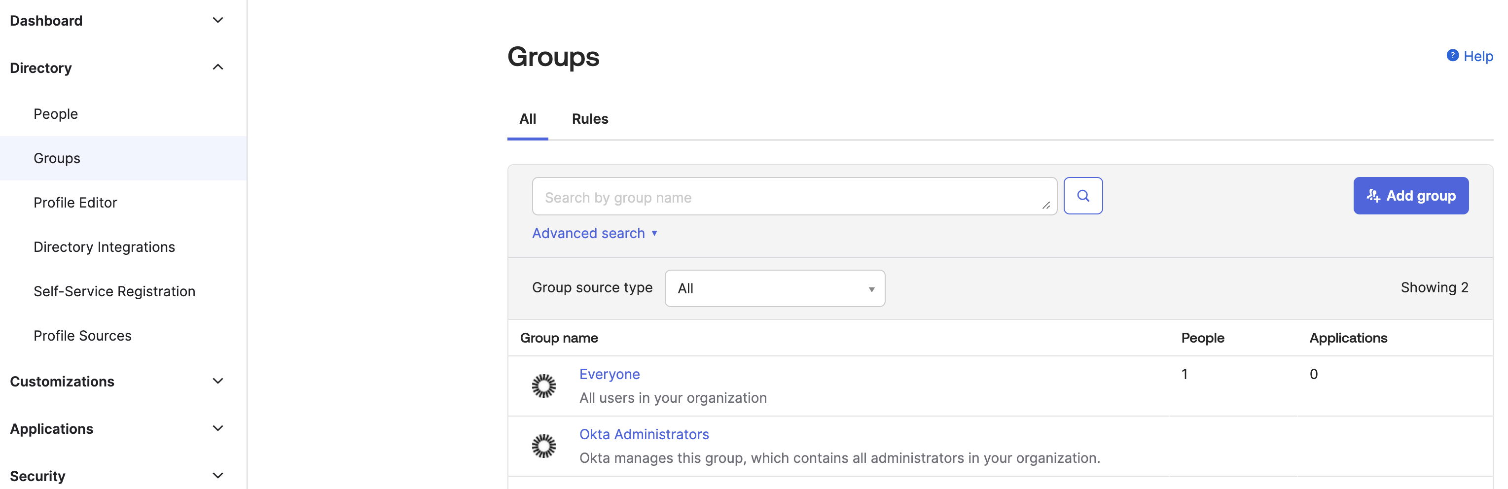Click the Everyone group logo icon

(x=543, y=386)
